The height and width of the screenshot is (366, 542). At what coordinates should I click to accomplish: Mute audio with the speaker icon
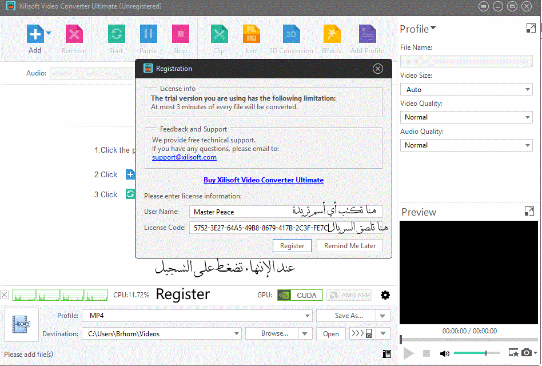pyautogui.click(x=444, y=353)
